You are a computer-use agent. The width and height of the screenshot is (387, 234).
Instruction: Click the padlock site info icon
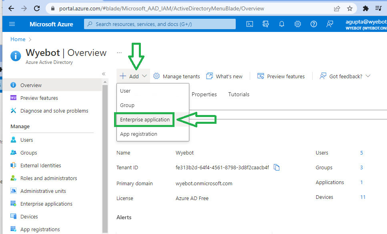click(x=52, y=8)
